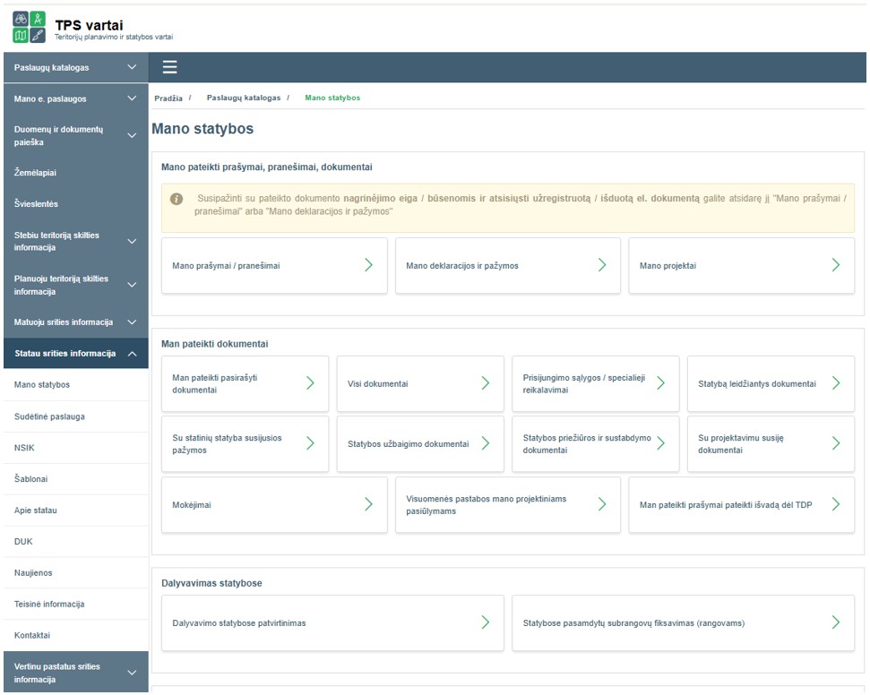Viewport: 870px width, 695px height.
Task: Toggle the hamburger menu icon
Action: [169, 67]
